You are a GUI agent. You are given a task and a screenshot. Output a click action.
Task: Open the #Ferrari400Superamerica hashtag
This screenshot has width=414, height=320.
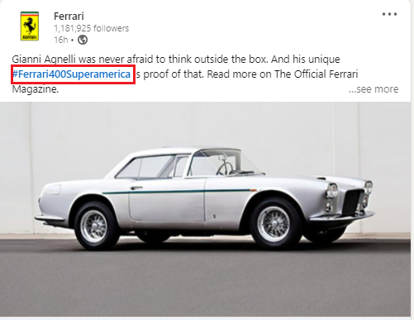72,74
